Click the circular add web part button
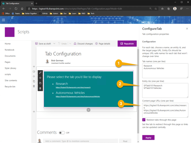 pos(89,110)
